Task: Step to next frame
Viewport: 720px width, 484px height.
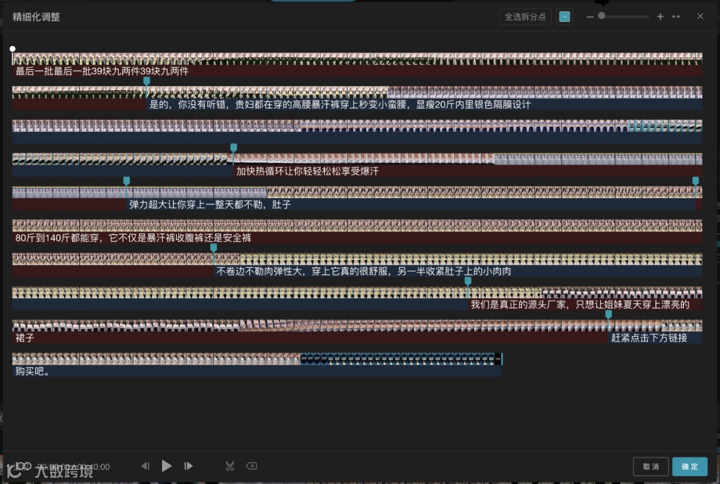Action: (x=188, y=466)
